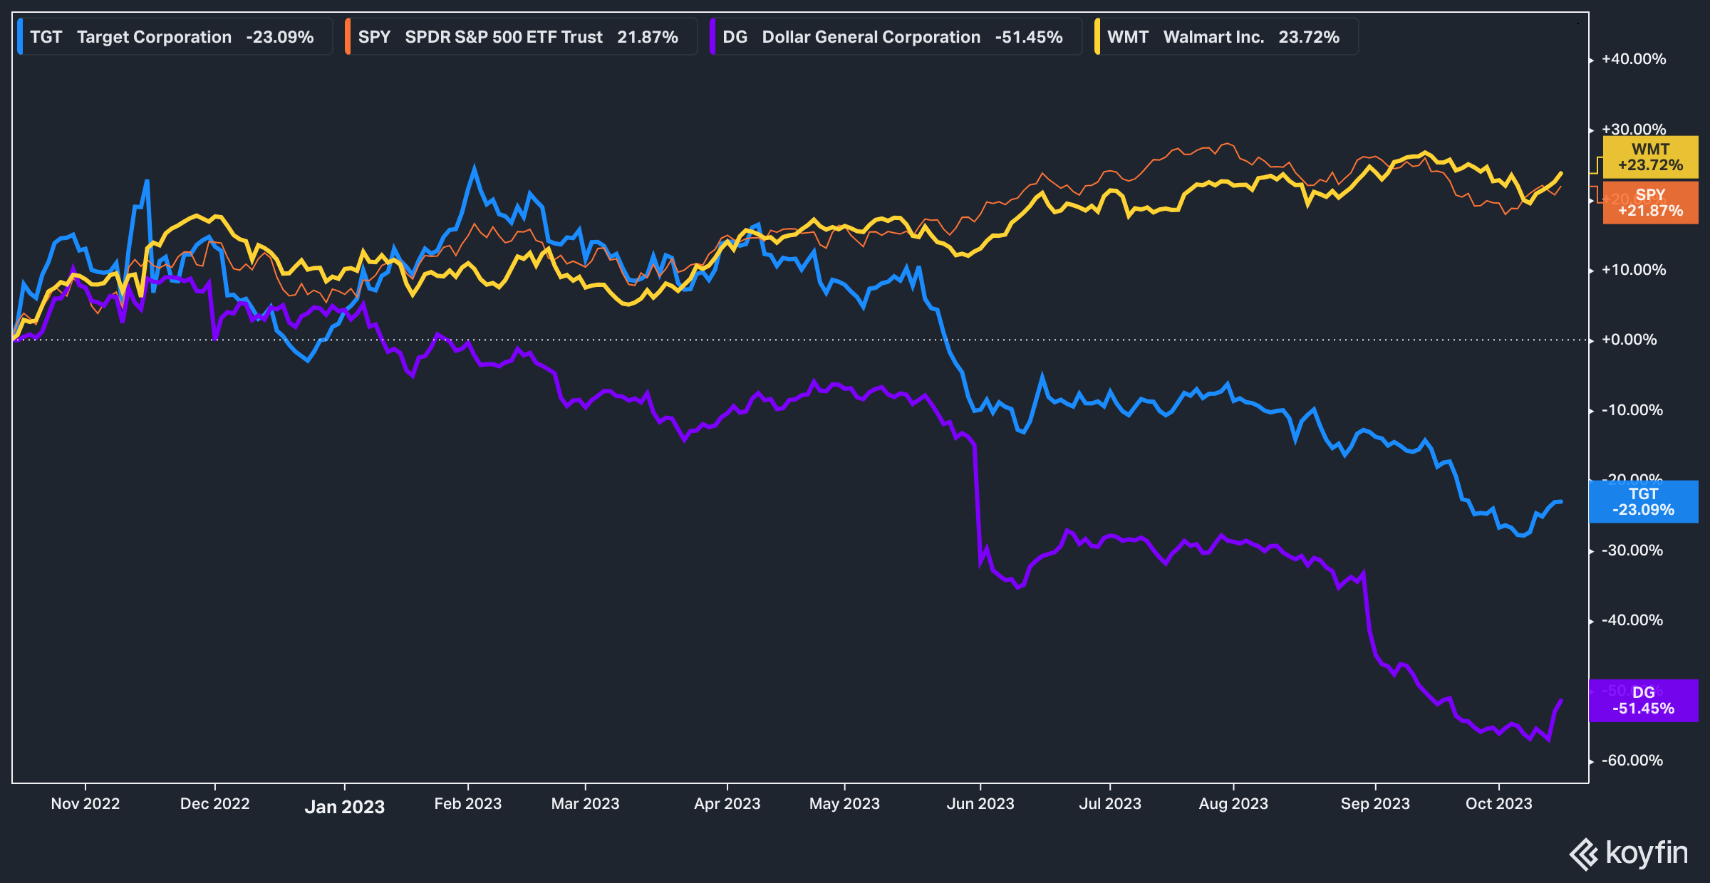Screen dimensions: 1710x883
Task: Click the DG -51.45% price tag
Action: (1644, 701)
